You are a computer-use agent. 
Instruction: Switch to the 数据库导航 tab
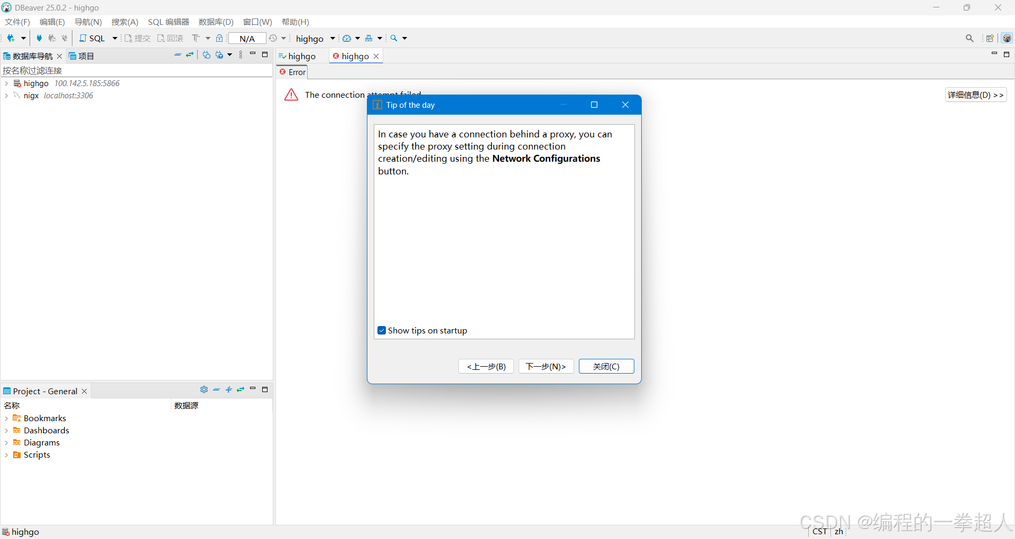tap(28, 56)
